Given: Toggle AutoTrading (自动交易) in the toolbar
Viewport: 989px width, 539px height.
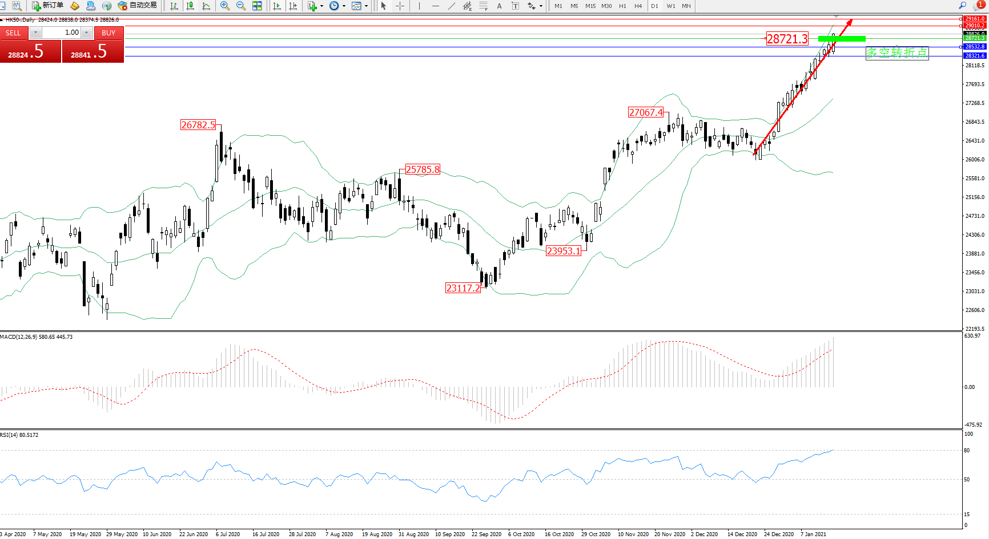Looking at the screenshot, I should (137, 6).
